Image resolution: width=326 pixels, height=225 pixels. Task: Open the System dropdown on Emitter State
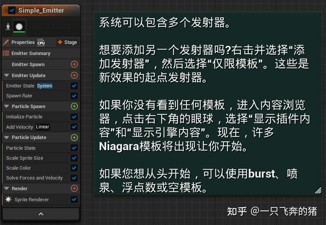44,86
